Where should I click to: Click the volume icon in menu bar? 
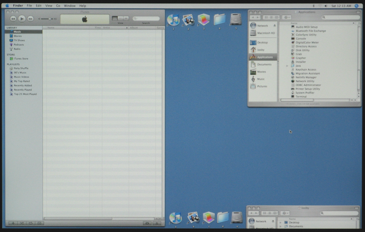click(x=326, y=6)
